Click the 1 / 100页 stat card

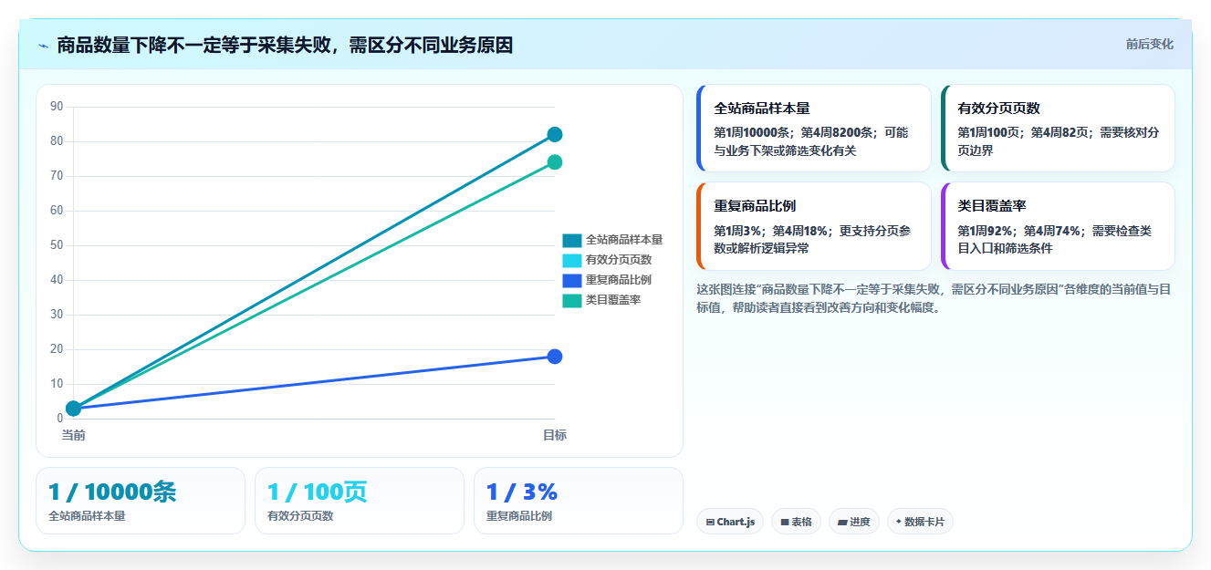pyautogui.click(x=360, y=501)
